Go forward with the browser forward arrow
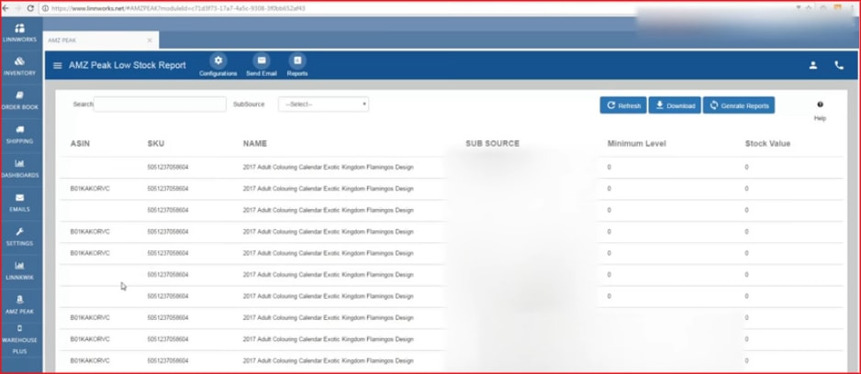Screen dimensions: 861x374 17,8
